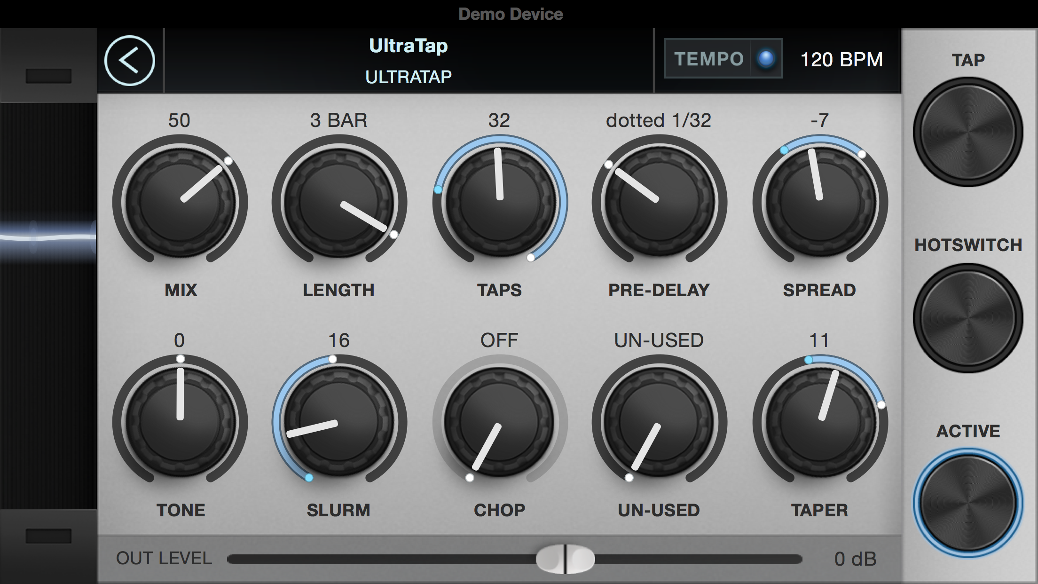Viewport: 1038px width, 584px height.
Task: Toggle the ACTIVE bypass footswitch
Action: (968, 503)
